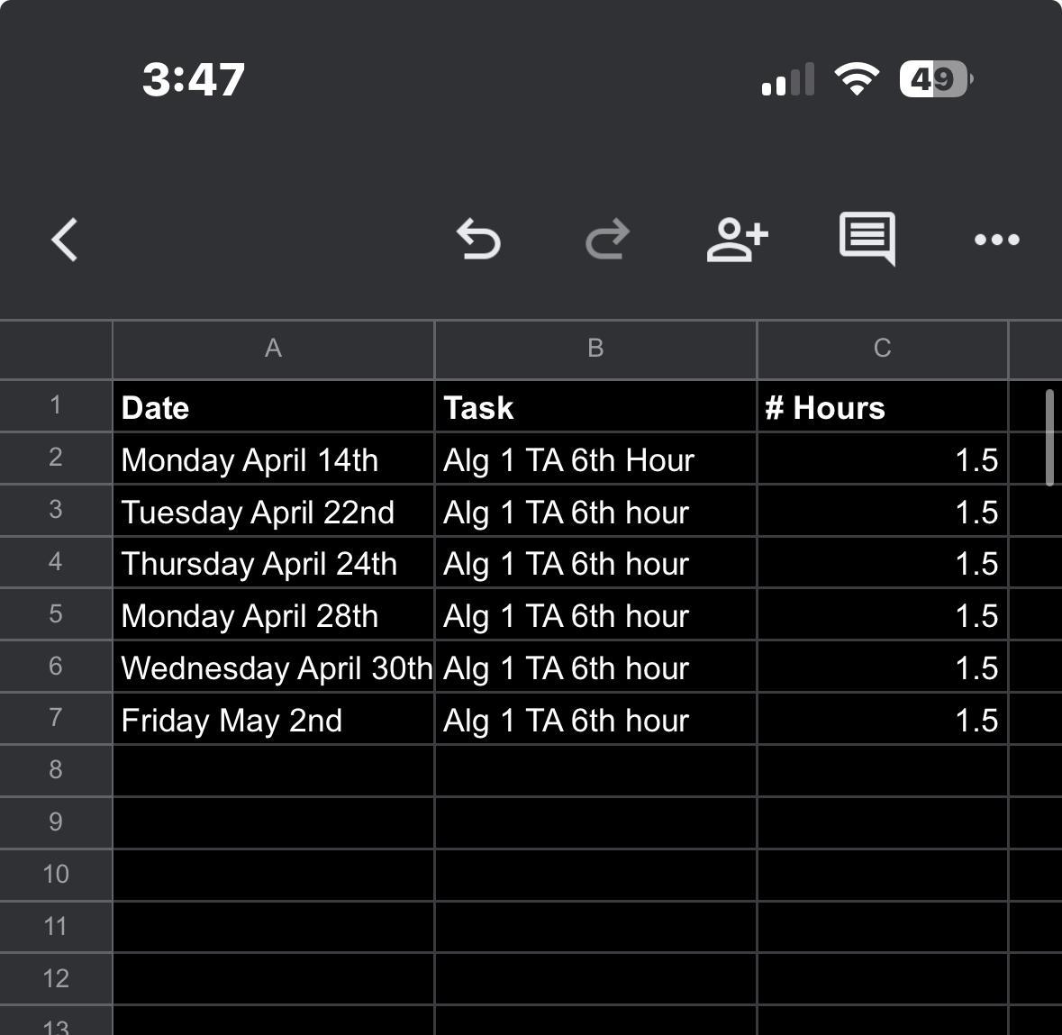Tap the redo arrow icon
The width and height of the screenshot is (1062, 1035).
[607, 240]
